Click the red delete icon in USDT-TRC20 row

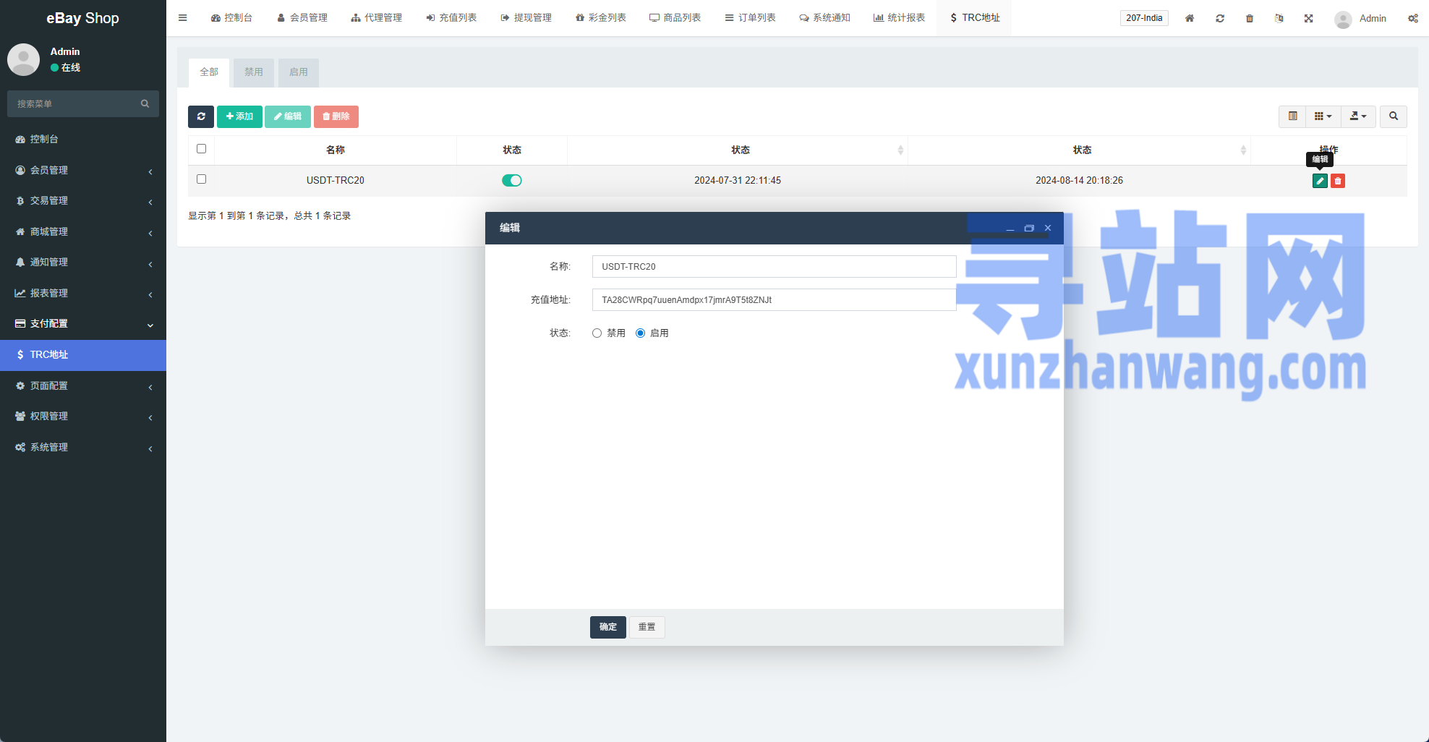point(1338,181)
